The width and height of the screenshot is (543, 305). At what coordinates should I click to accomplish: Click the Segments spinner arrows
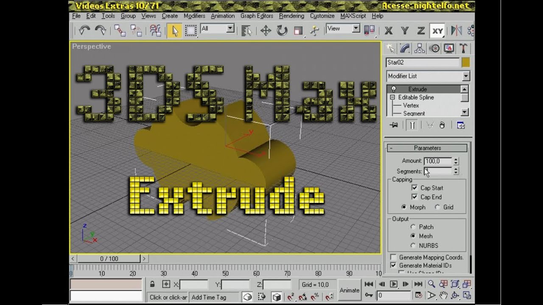[x=456, y=171]
